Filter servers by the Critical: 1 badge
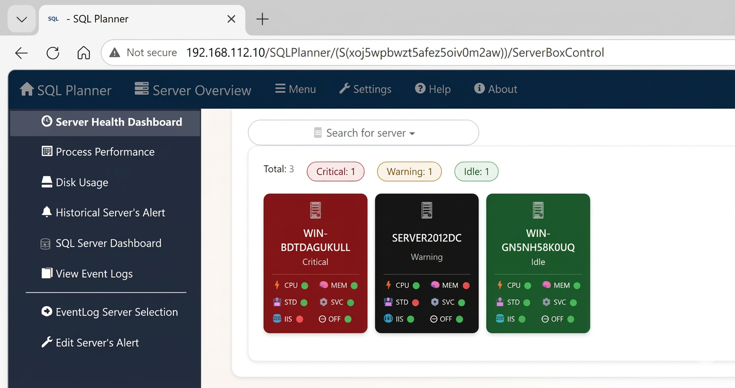This screenshot has height=388, width=735. click(335, 171)
